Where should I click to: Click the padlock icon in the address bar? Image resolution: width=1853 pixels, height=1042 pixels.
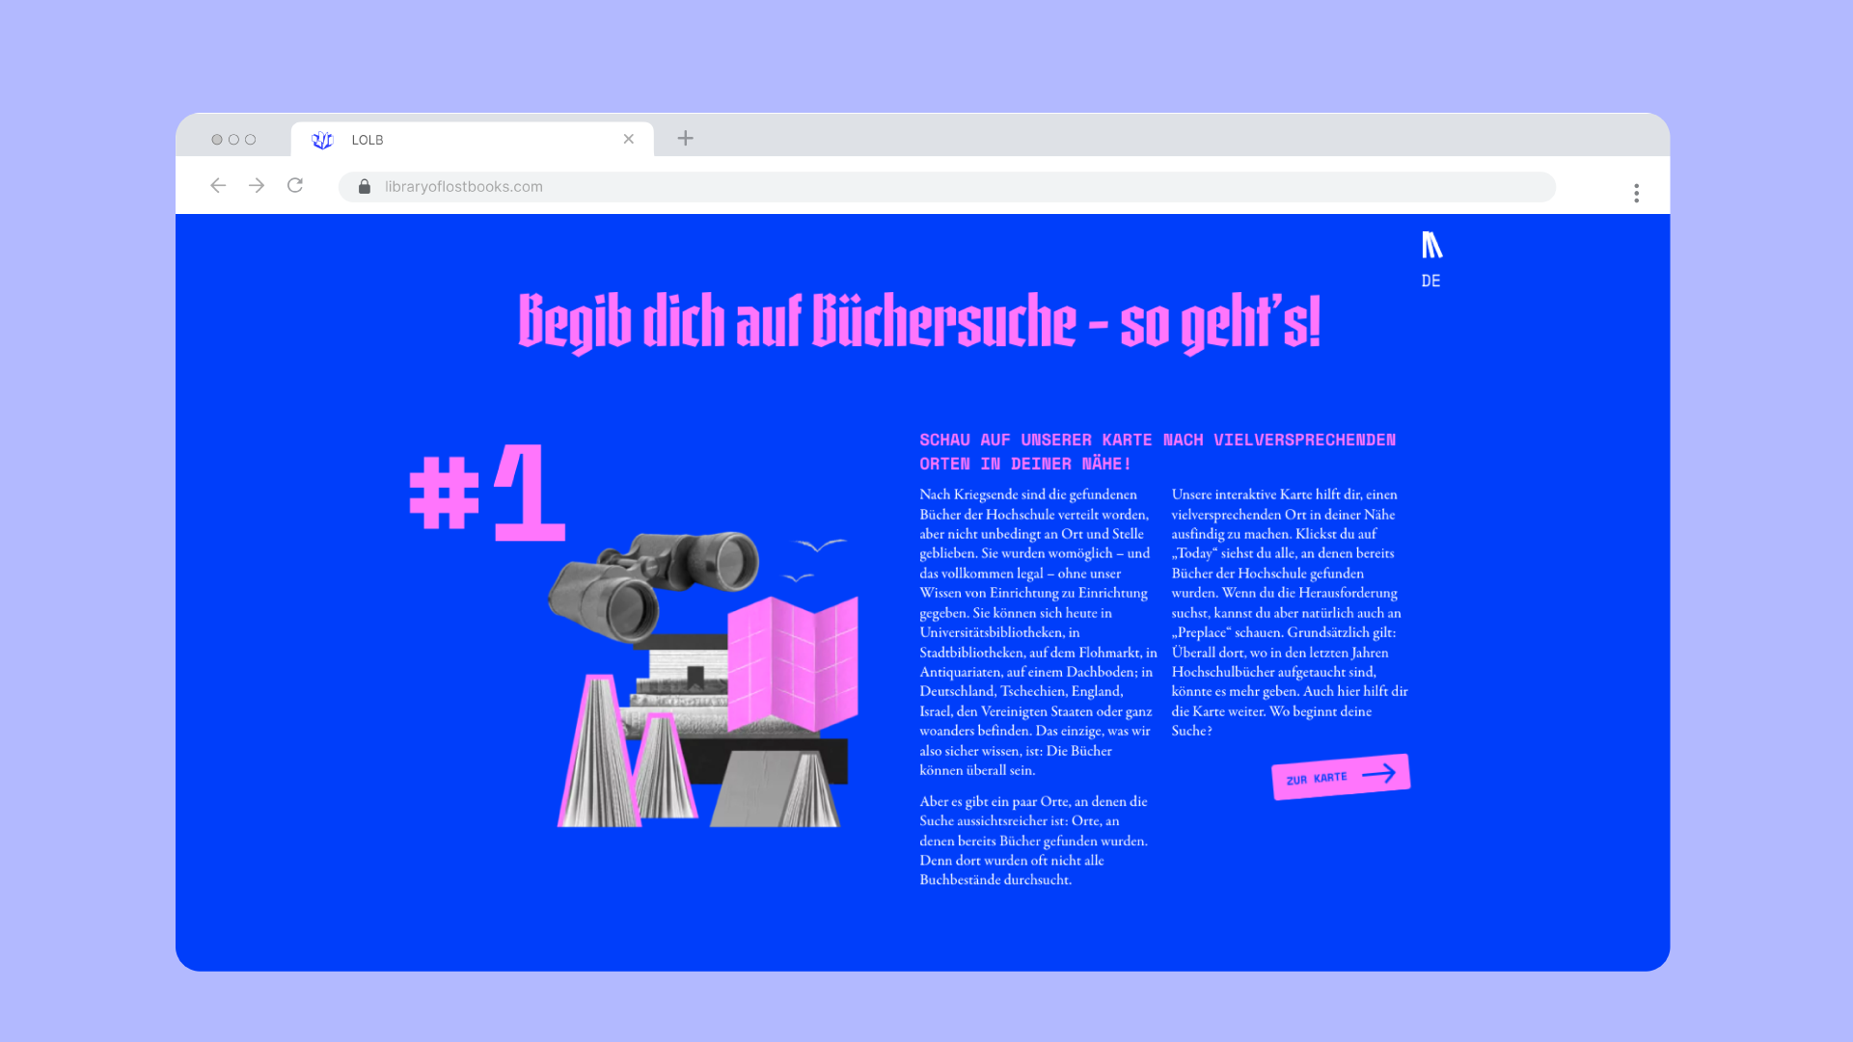(365, 186)
